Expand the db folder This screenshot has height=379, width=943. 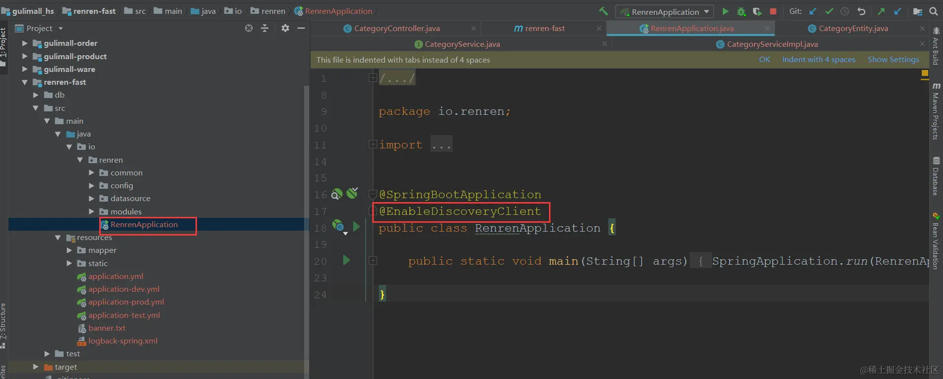click(x=36, y=95)
